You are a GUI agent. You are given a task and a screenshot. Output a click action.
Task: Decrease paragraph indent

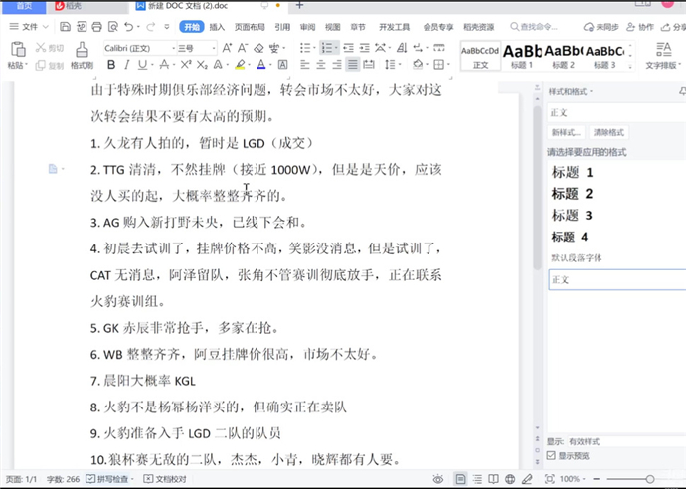click(x=348, y=48)
